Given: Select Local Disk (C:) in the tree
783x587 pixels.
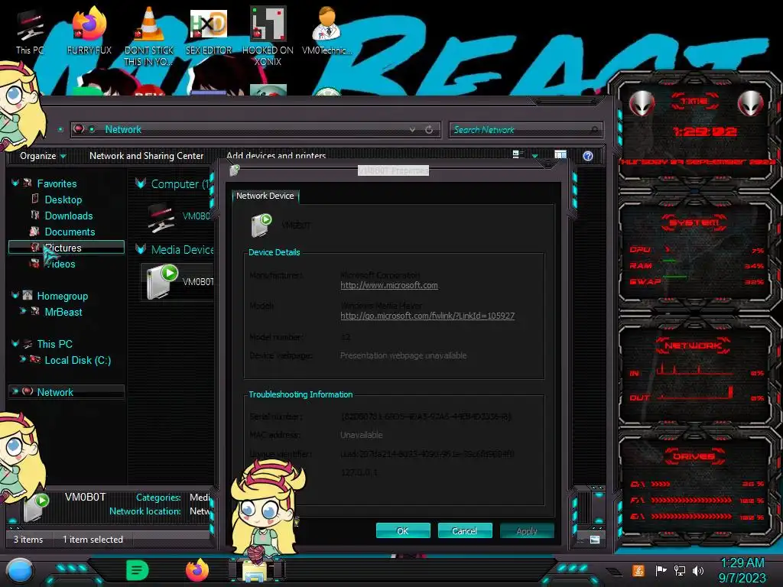Looking at the screenshot, I should 78,360.
